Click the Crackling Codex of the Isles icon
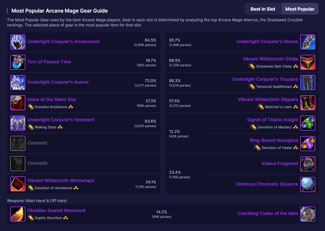The width and height of the screenshot is (325, 231). (308, 214)
